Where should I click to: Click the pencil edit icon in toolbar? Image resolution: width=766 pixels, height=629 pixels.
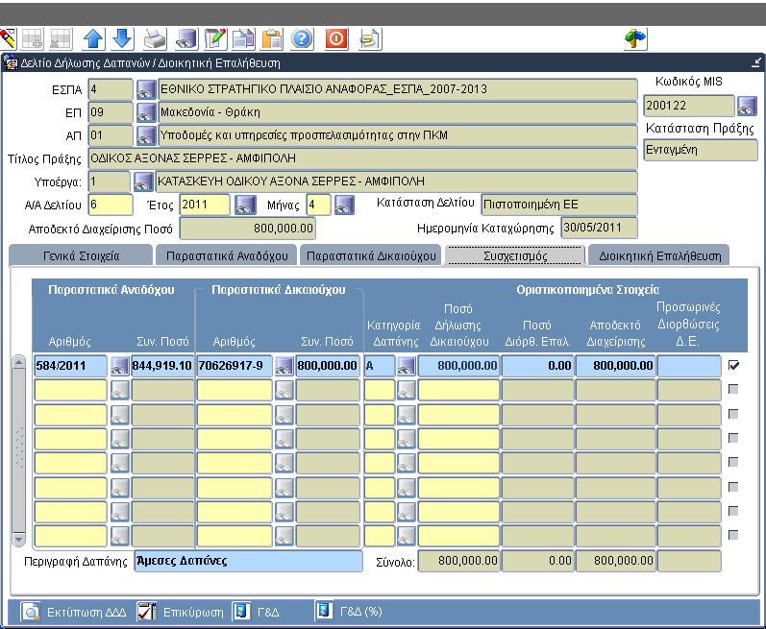[x=8, y=38]
